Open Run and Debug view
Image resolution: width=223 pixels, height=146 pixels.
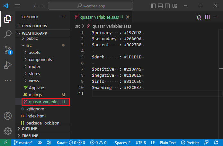(7, 65)
